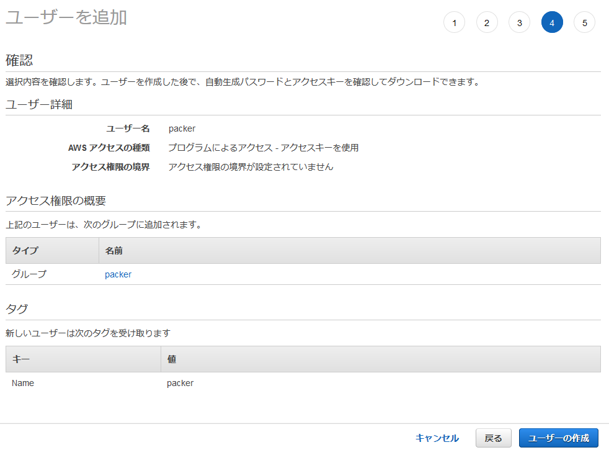Image resolution: width=609 pixels, height=450 pixels.
Task: Select step 3 circle indicator
Action: (519, 23)
